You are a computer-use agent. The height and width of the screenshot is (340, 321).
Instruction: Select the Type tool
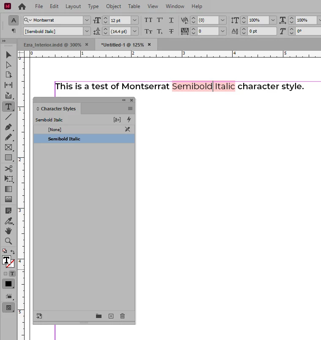8,107
